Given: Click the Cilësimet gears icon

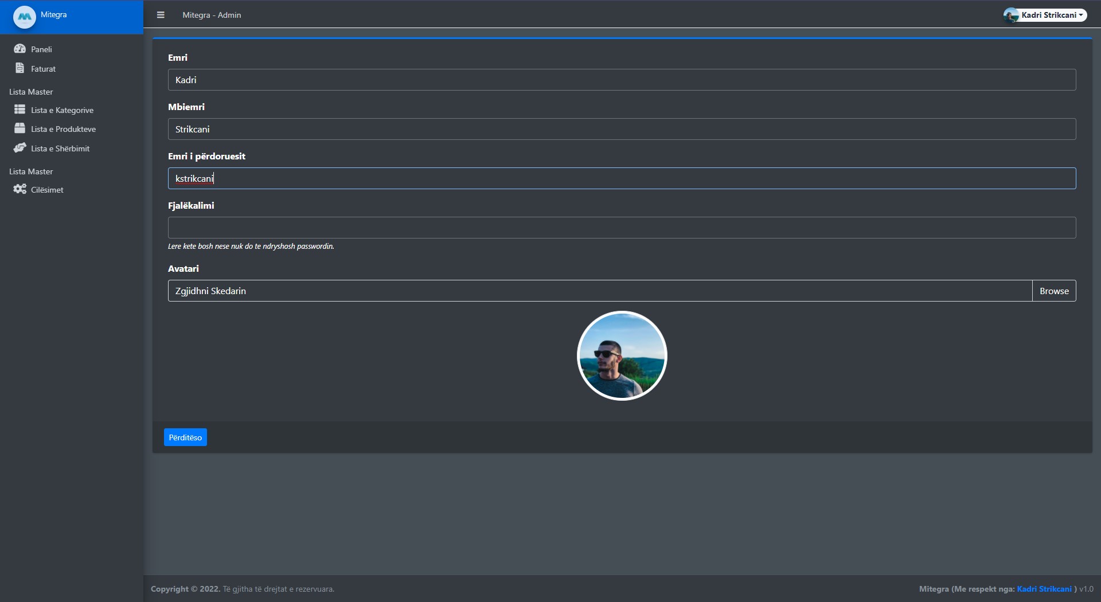Looking at the screenshot, I should coord(19,189).
